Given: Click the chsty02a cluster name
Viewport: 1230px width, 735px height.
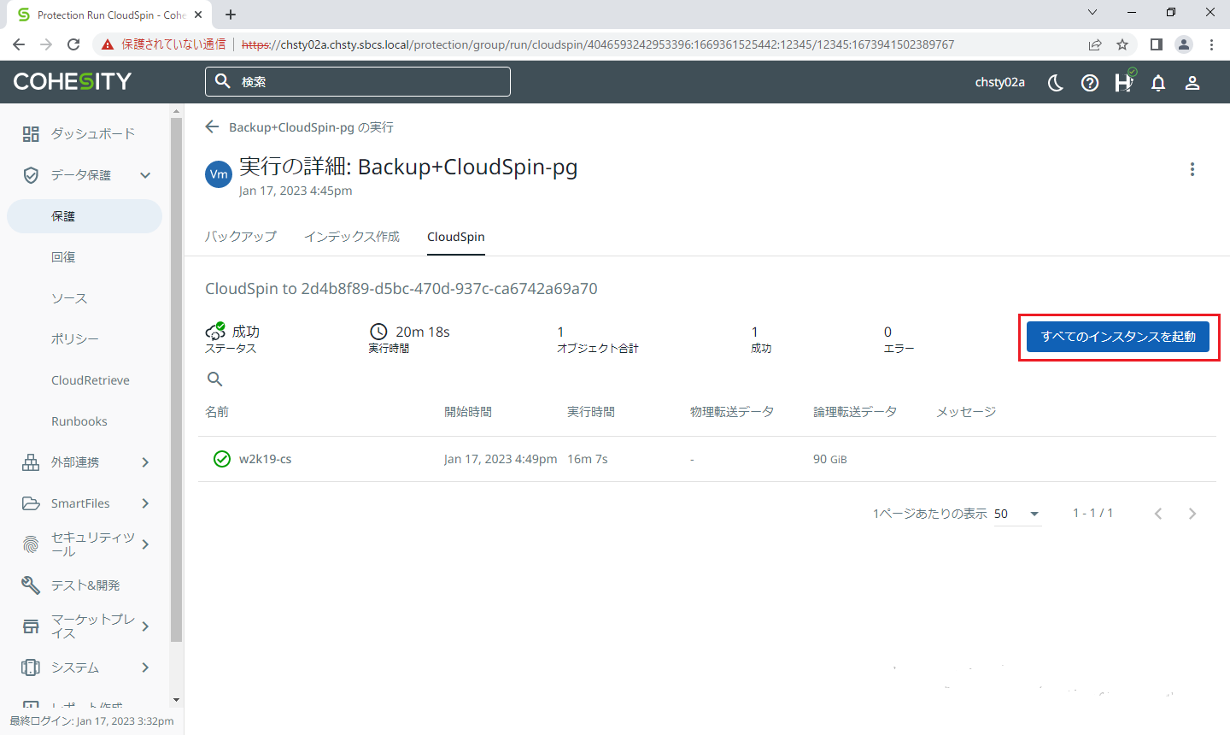Looking at the screenshot, I should [1000, 83].
